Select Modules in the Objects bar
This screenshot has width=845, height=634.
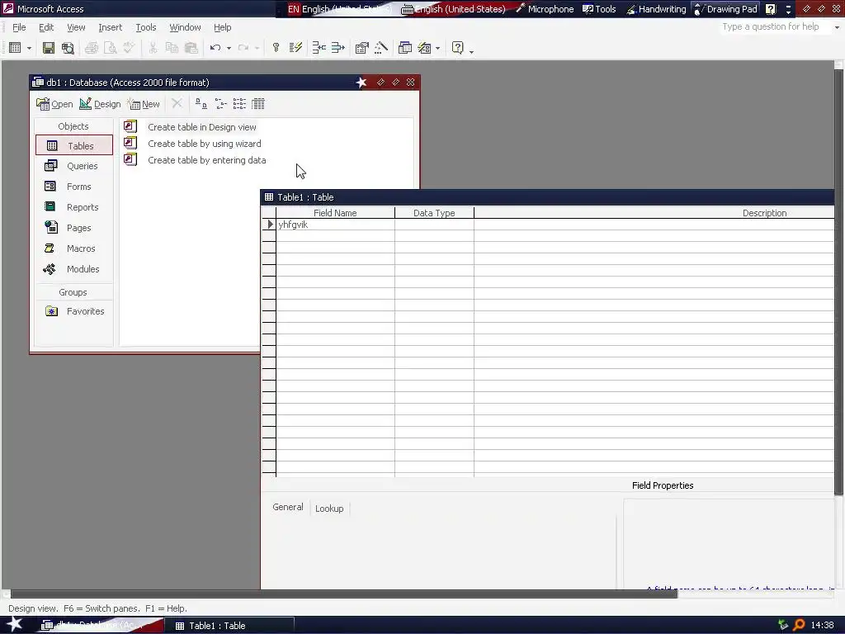click(73, 269)
